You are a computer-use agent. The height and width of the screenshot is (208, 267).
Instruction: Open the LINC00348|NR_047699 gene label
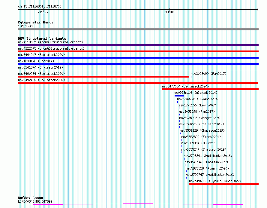35,201
